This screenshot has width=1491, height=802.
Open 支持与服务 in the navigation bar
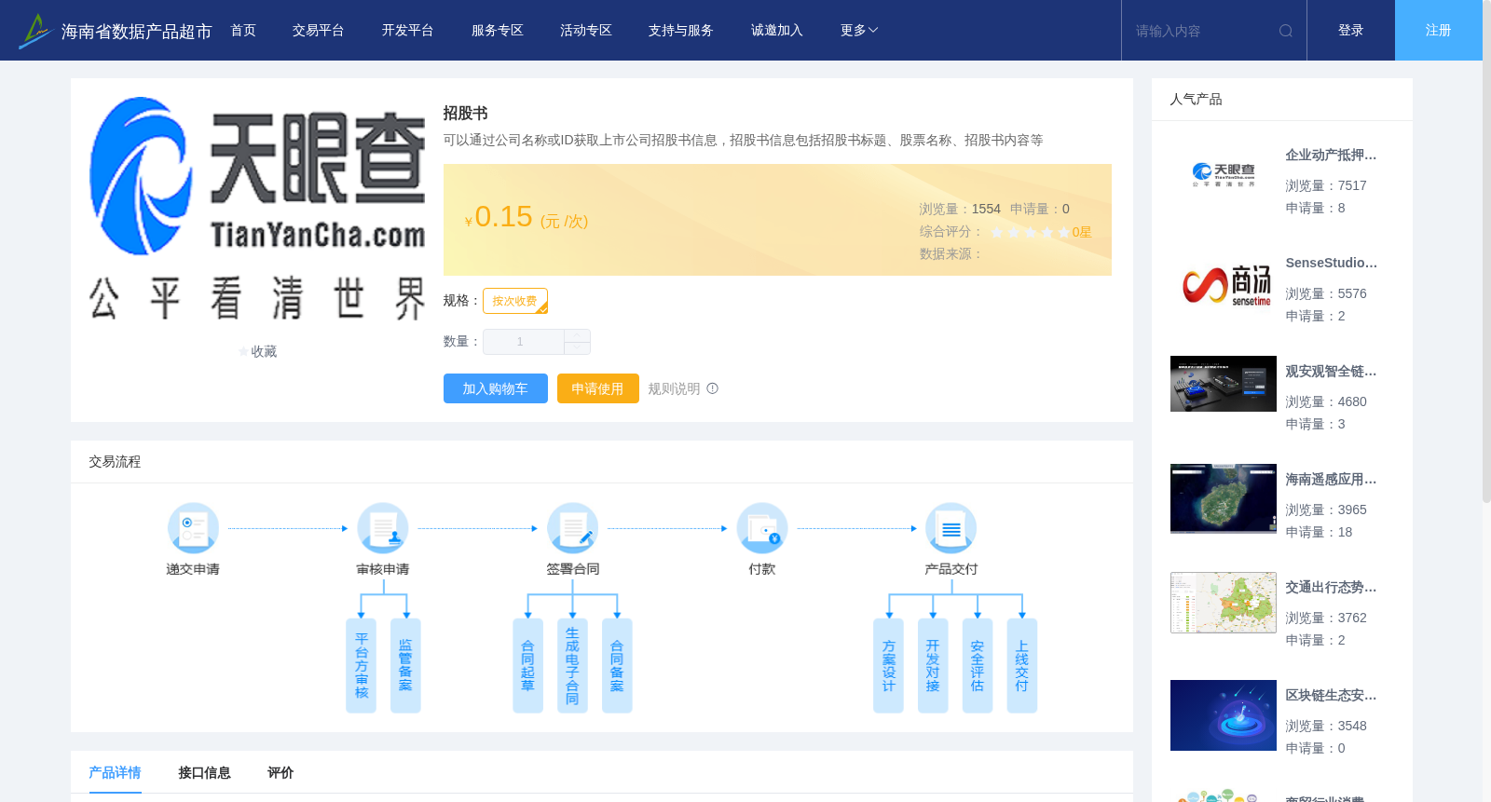[681, 31]
